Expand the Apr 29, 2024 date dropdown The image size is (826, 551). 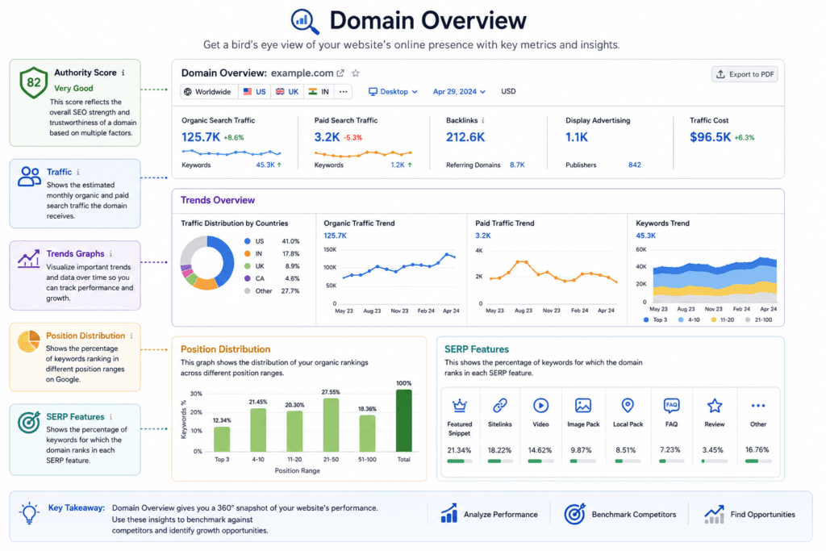pos(459,92)
